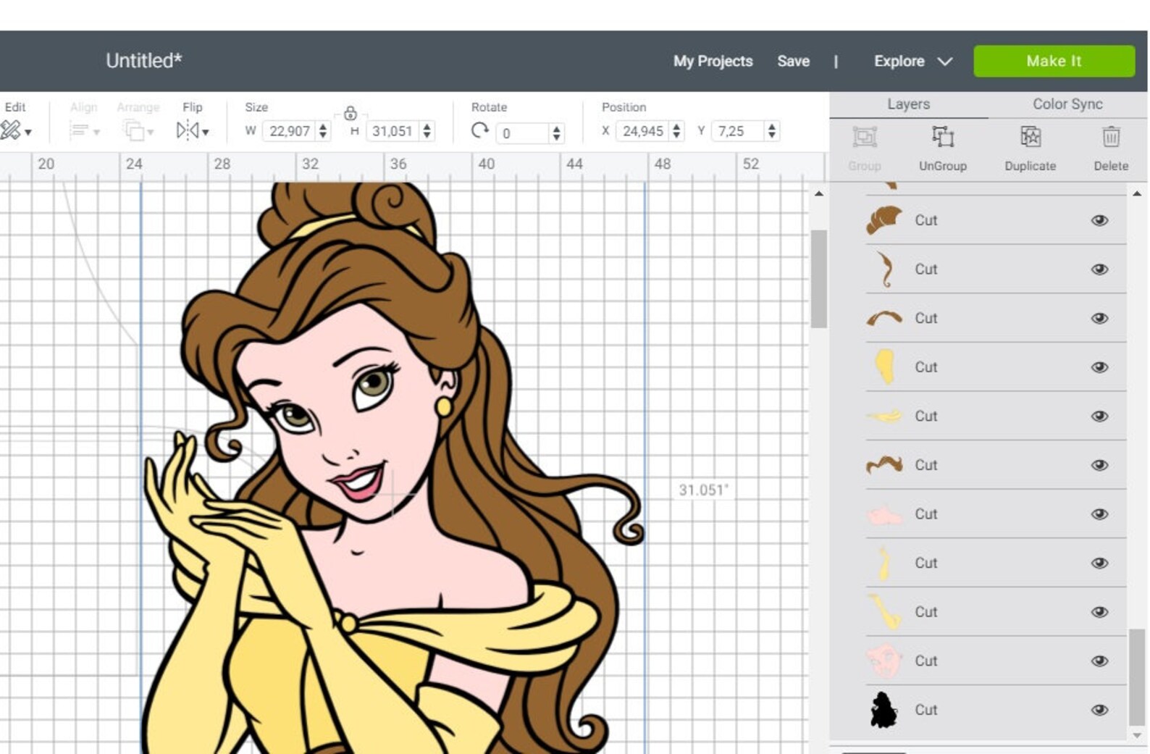The height and width of the screenshot is (754, 1150).
Task: Click the Cut label of bottom silhouette layer
Action: tap(926, 710)
